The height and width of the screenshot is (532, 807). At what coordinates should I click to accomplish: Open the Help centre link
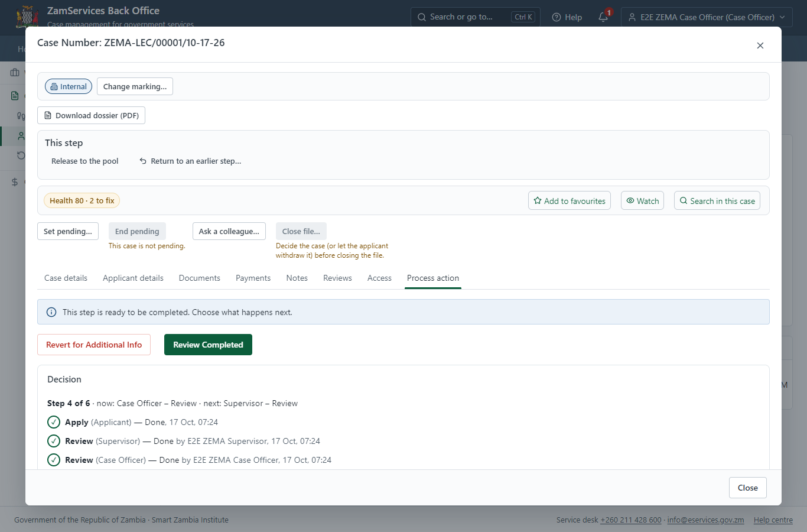click(x=773, y=520)
